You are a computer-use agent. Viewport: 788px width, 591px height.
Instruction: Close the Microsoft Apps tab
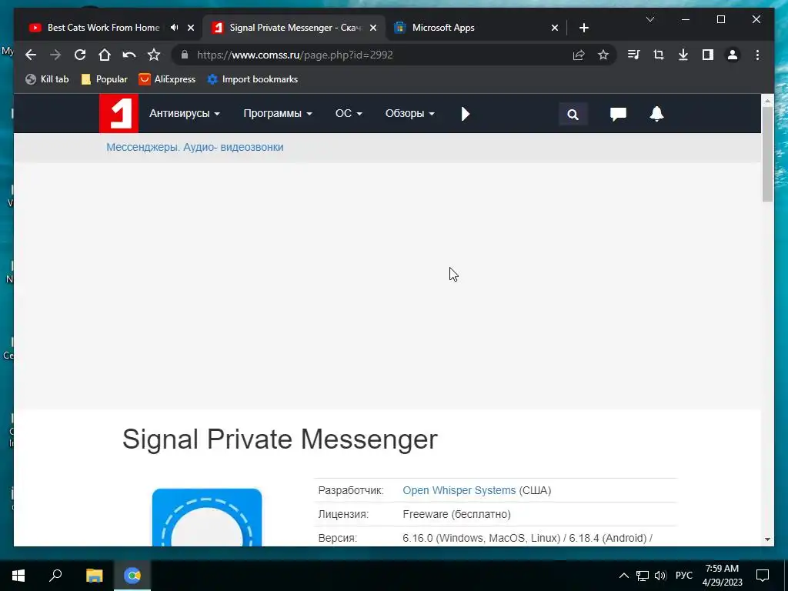click(555, 28)
